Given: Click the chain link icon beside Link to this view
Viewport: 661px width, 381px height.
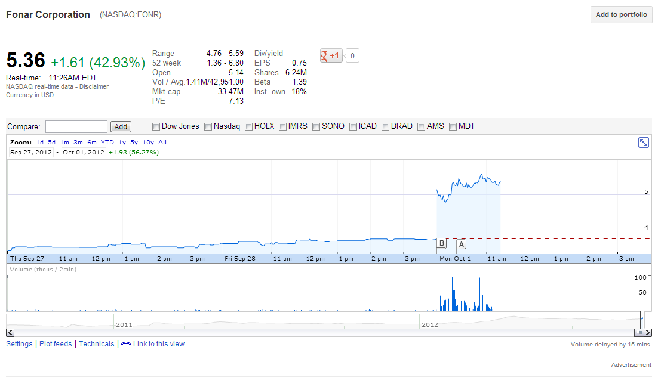Looking at the screenshot, I should click(125, 345).
